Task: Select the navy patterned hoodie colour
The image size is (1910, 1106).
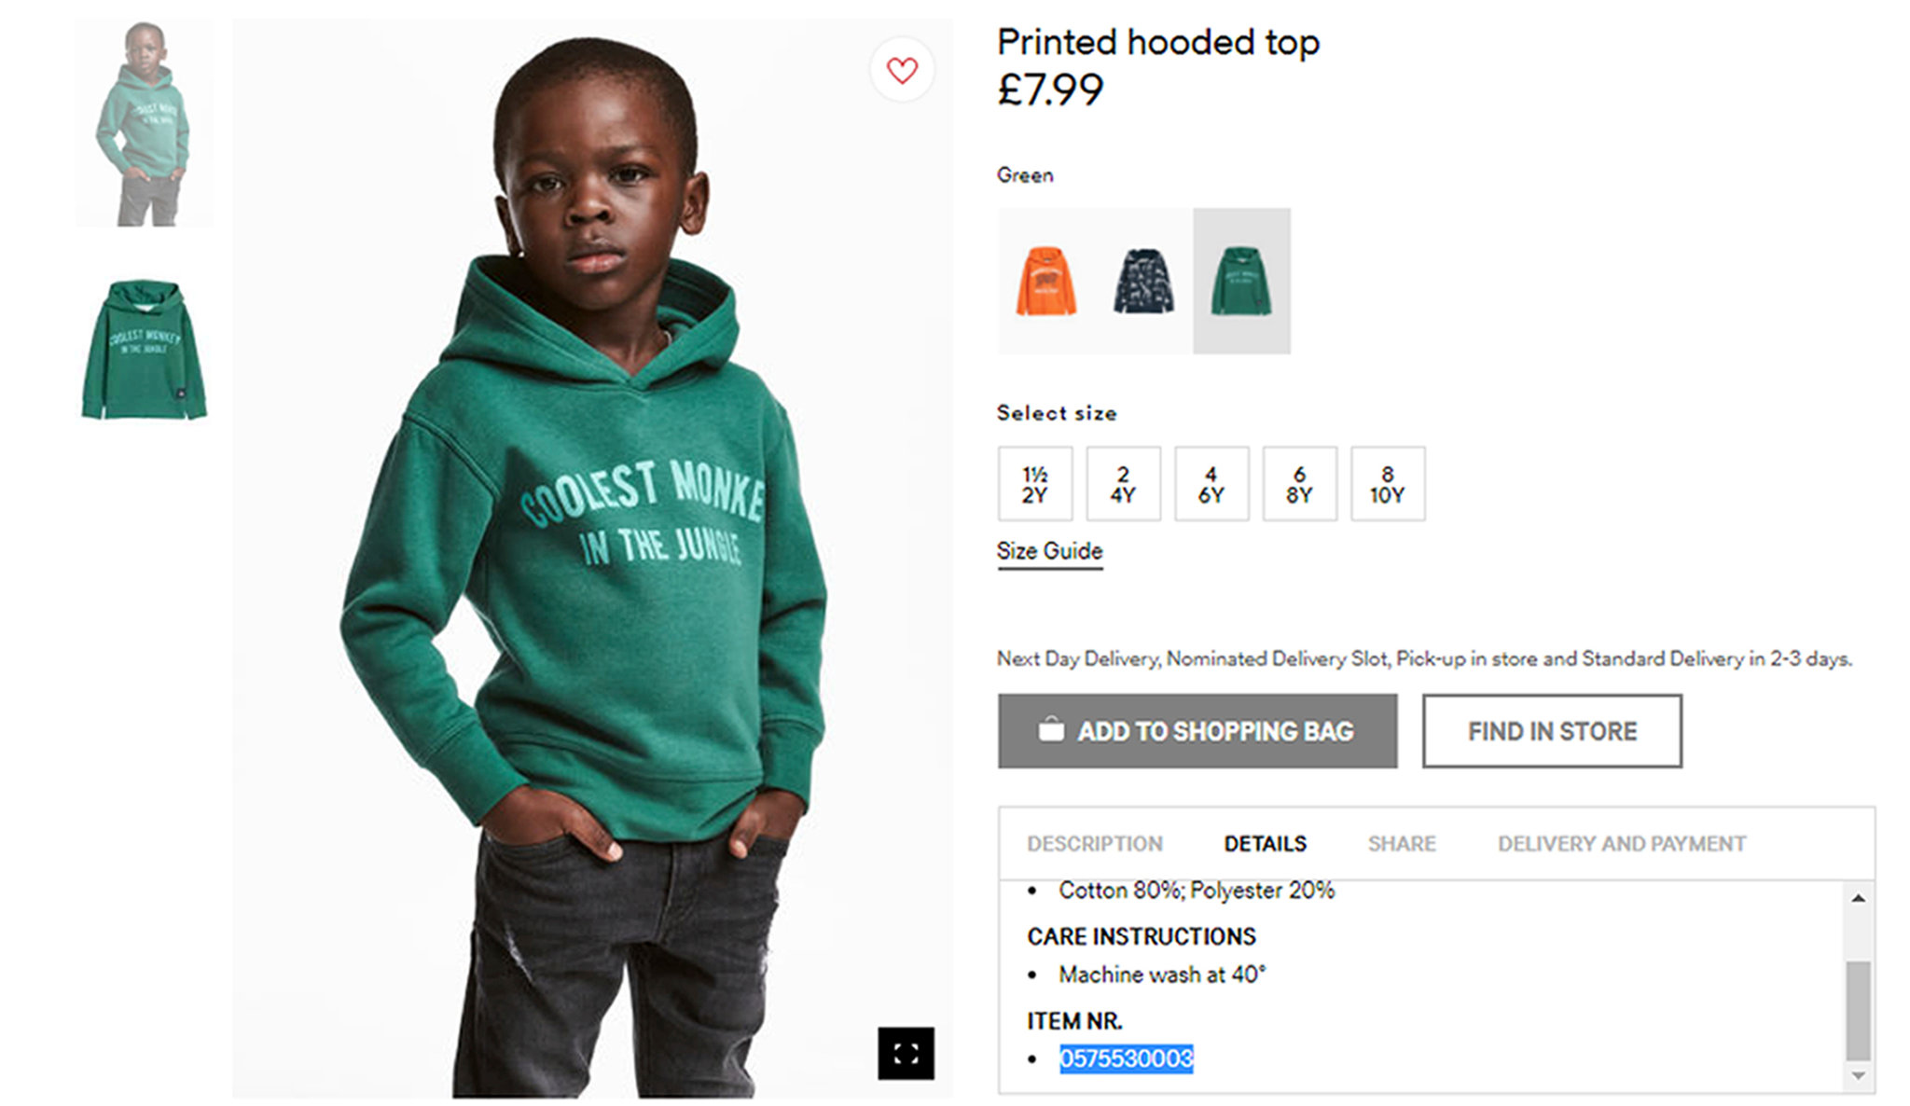Action: point(1143,281)
